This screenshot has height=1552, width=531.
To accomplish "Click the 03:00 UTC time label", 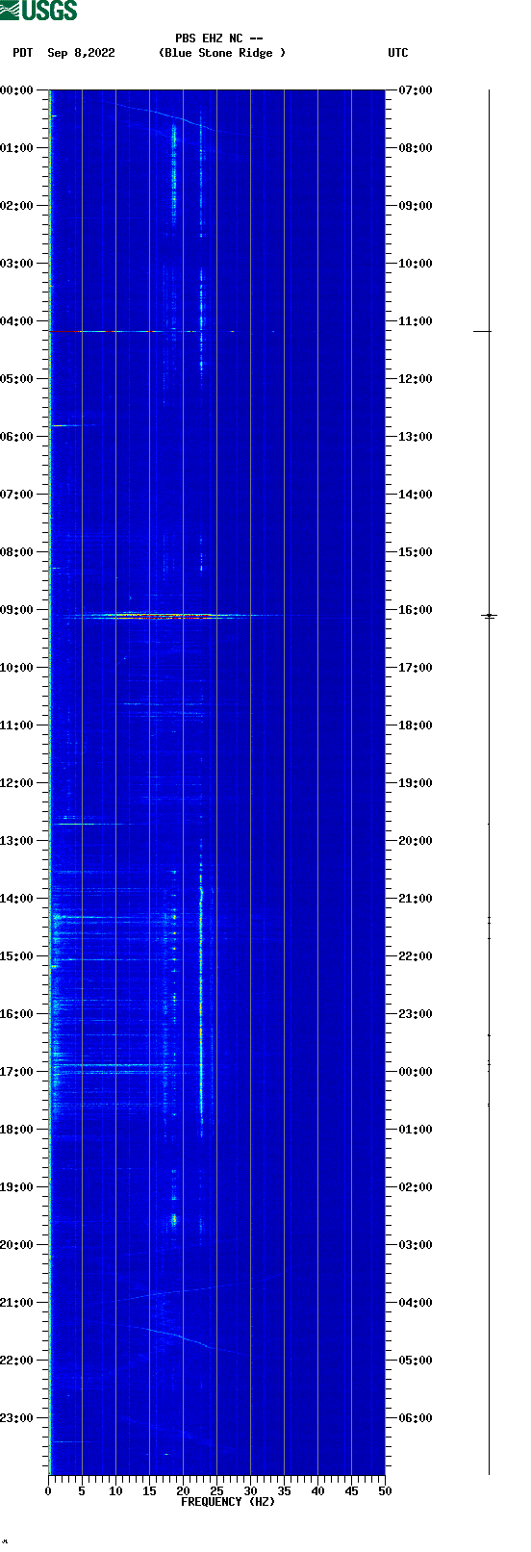I will 416,1245.
